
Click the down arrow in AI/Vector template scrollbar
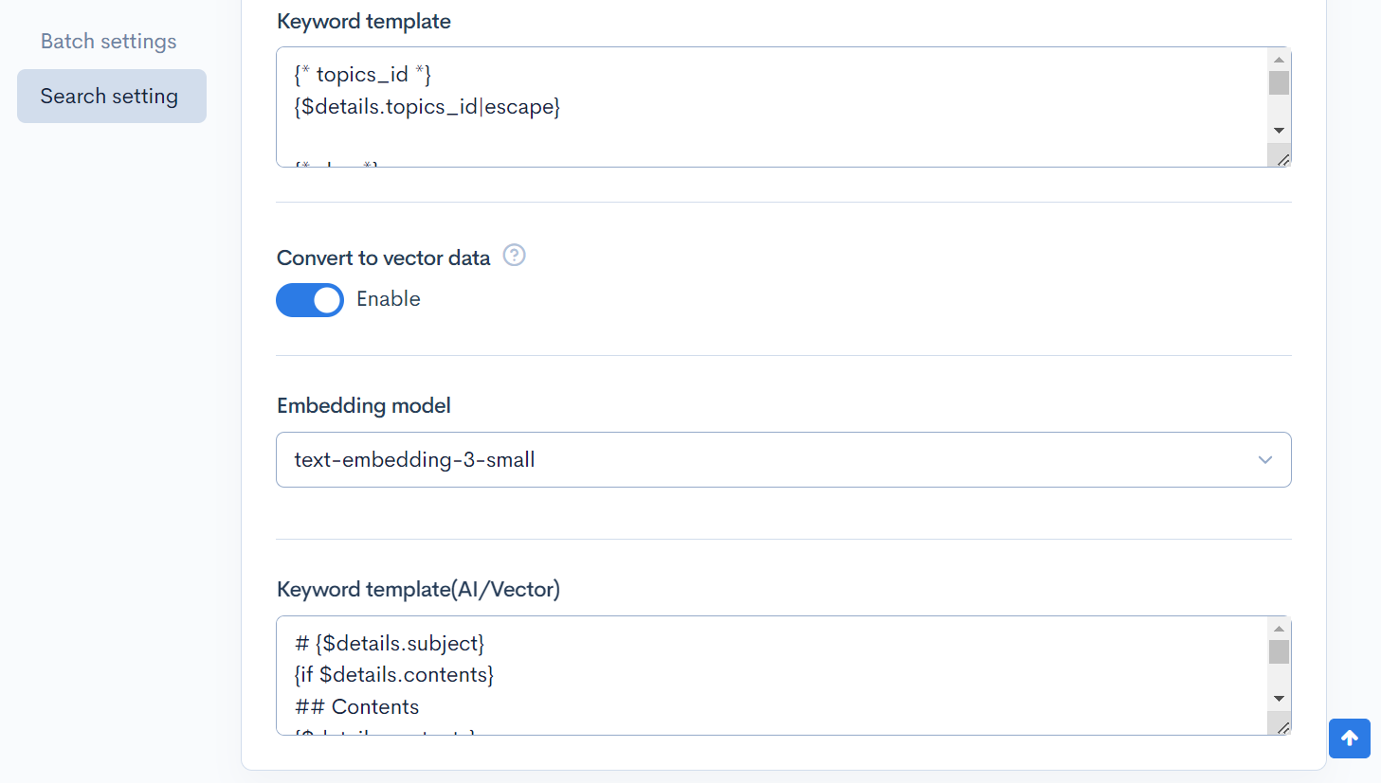pyautogui.click(x=1279, y=699)
